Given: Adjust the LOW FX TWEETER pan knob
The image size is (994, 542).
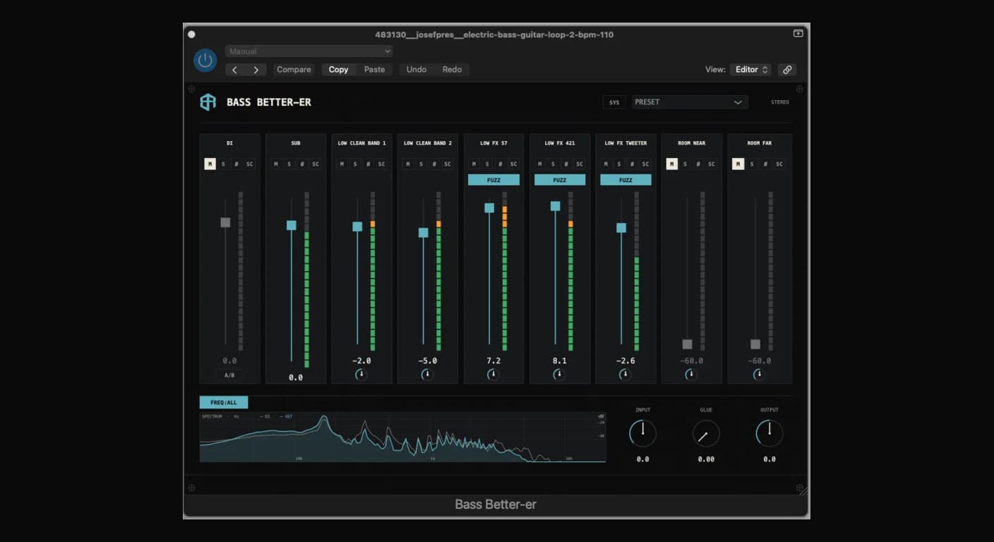Looking at the screenshot, I should point(625,374).
